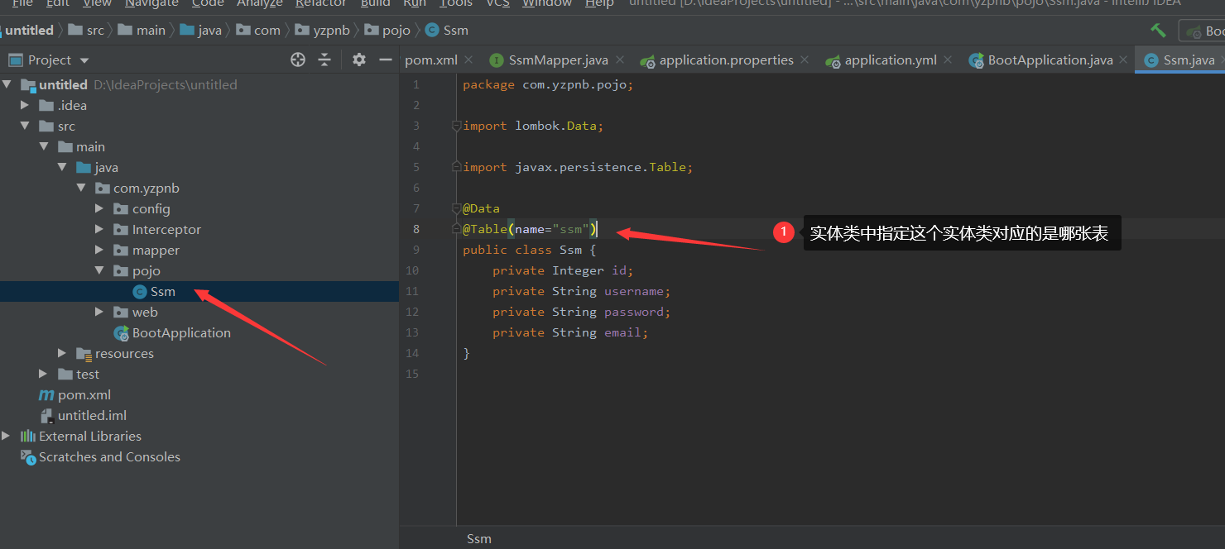Image resolution: width=1225 pixels, height=549 pixels.
Task: Open run configuration dropdown
Action: coord(1203,31)
